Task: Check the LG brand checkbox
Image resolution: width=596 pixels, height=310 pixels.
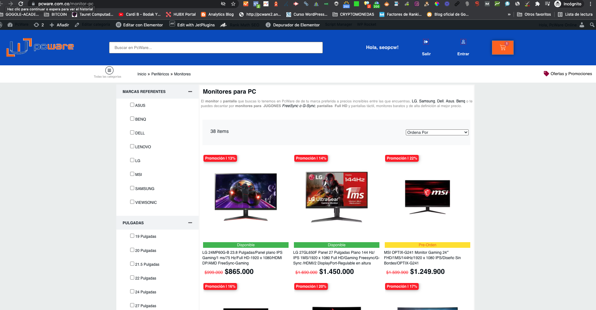Action: (132, 160)
